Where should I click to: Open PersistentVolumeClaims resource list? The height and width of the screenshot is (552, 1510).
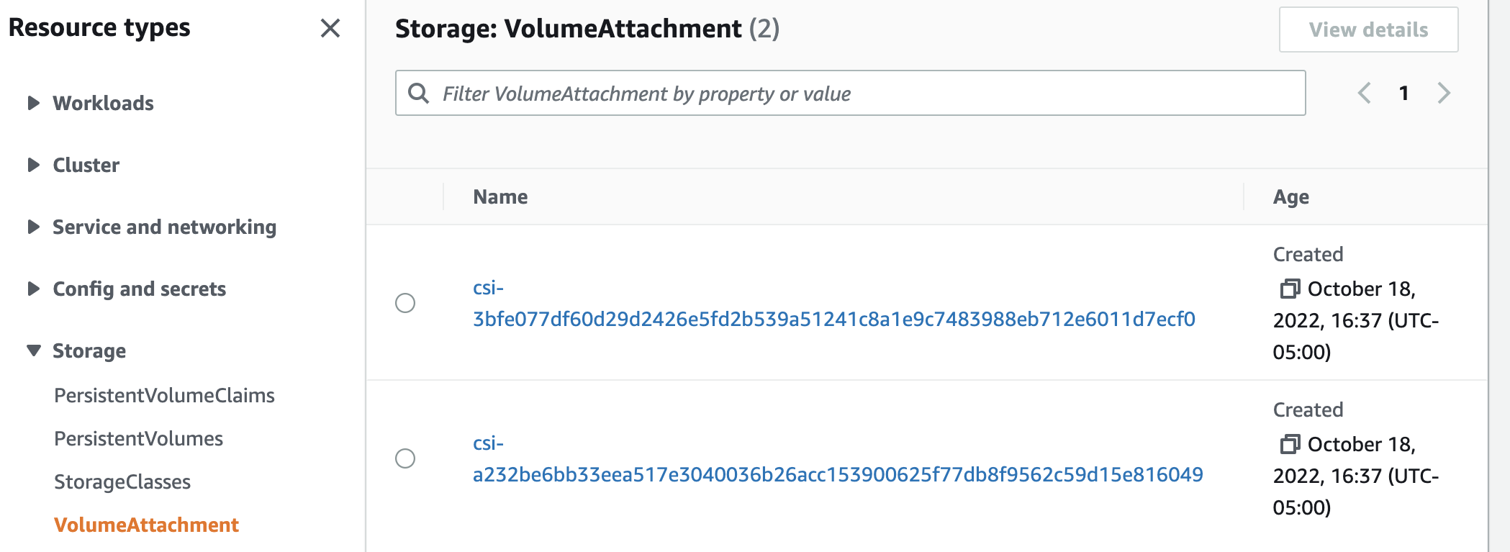click(x=164, y=395)
